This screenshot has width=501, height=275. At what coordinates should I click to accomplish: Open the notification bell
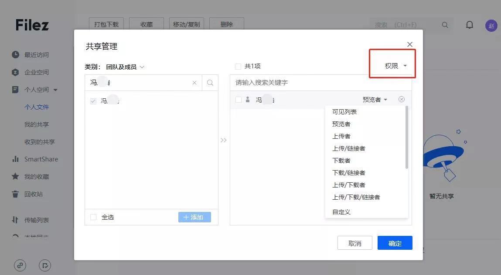tap(469, 25)
